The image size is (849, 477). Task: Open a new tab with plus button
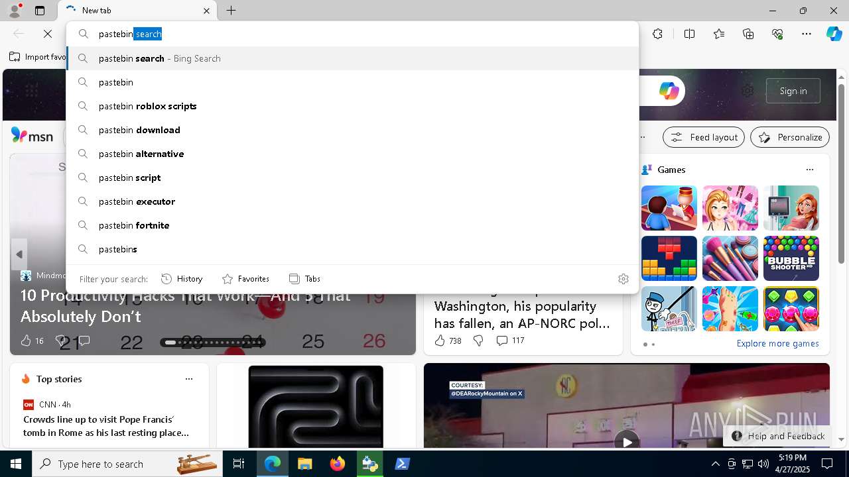tap(231, 11)
